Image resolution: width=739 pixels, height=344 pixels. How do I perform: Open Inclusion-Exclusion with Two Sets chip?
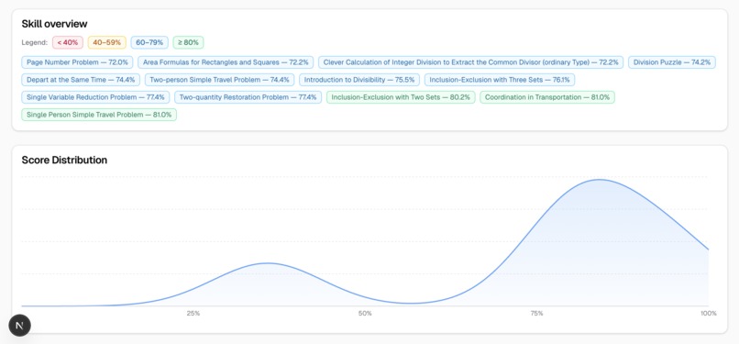[x=401, y=97]
